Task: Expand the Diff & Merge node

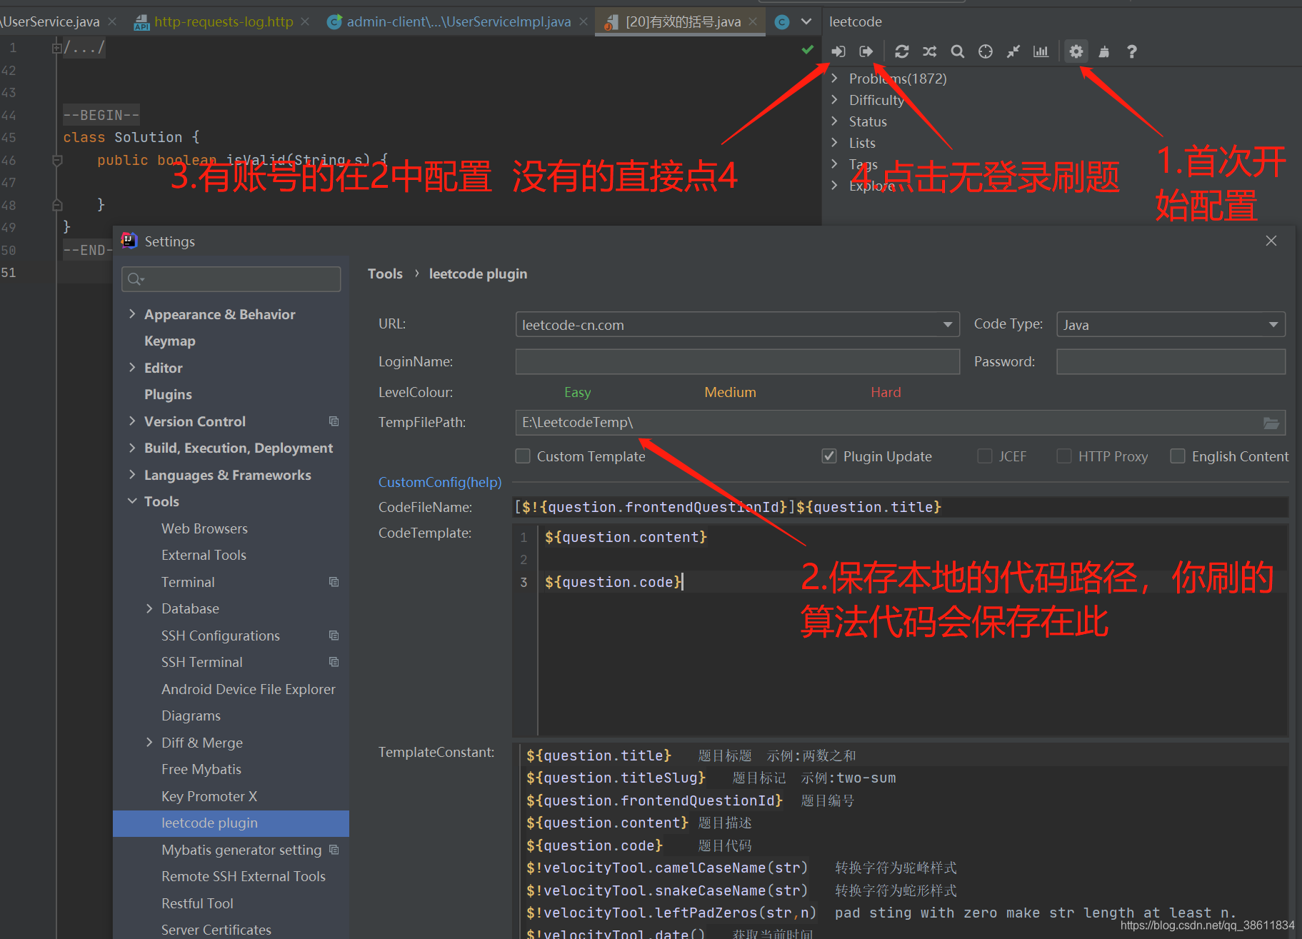Action: click(149, 743)
